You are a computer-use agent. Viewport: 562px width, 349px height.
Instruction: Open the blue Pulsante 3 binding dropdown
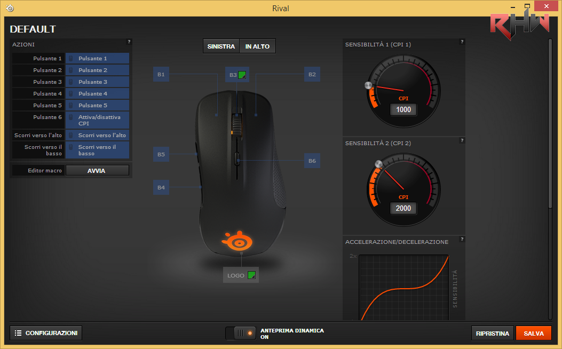(x=97, y=82)
